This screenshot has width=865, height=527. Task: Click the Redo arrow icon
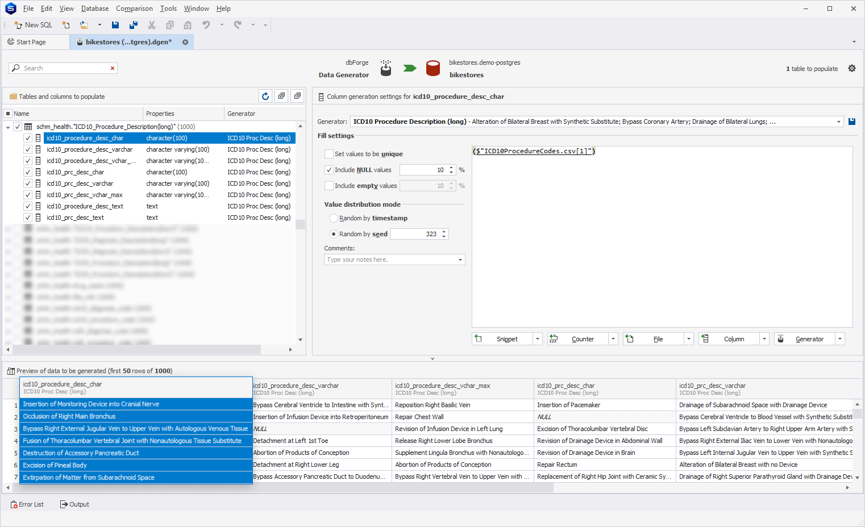[x=238, y=25]
